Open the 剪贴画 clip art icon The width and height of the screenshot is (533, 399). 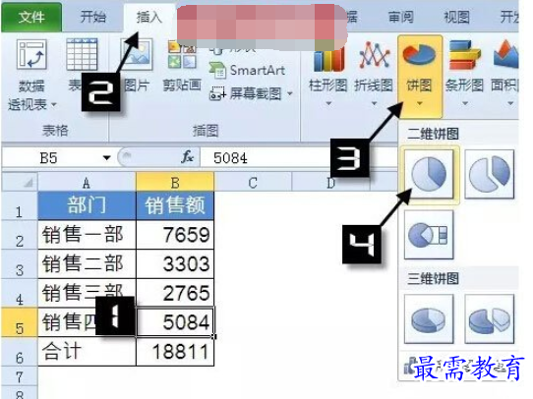pyautogui.click(x=182, y=54)
